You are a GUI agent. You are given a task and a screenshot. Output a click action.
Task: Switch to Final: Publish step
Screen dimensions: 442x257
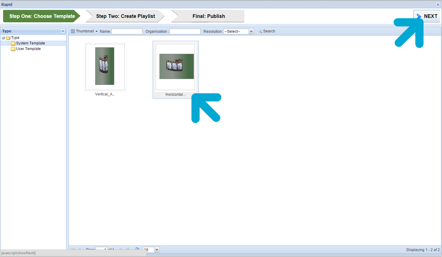tap(208, 16)
